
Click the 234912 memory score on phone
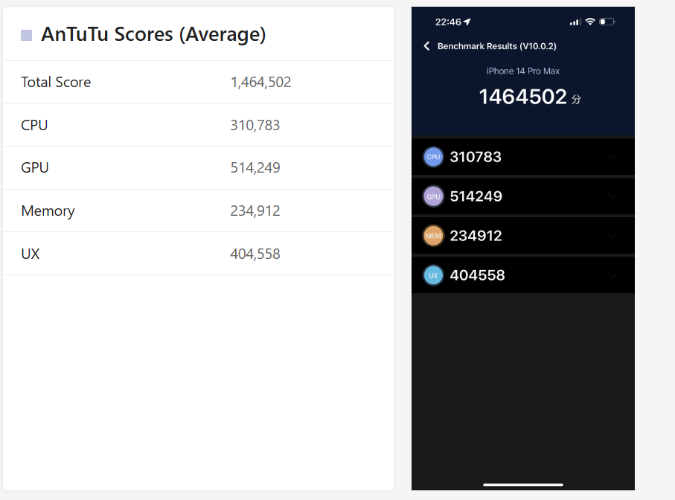click(476, 236)
